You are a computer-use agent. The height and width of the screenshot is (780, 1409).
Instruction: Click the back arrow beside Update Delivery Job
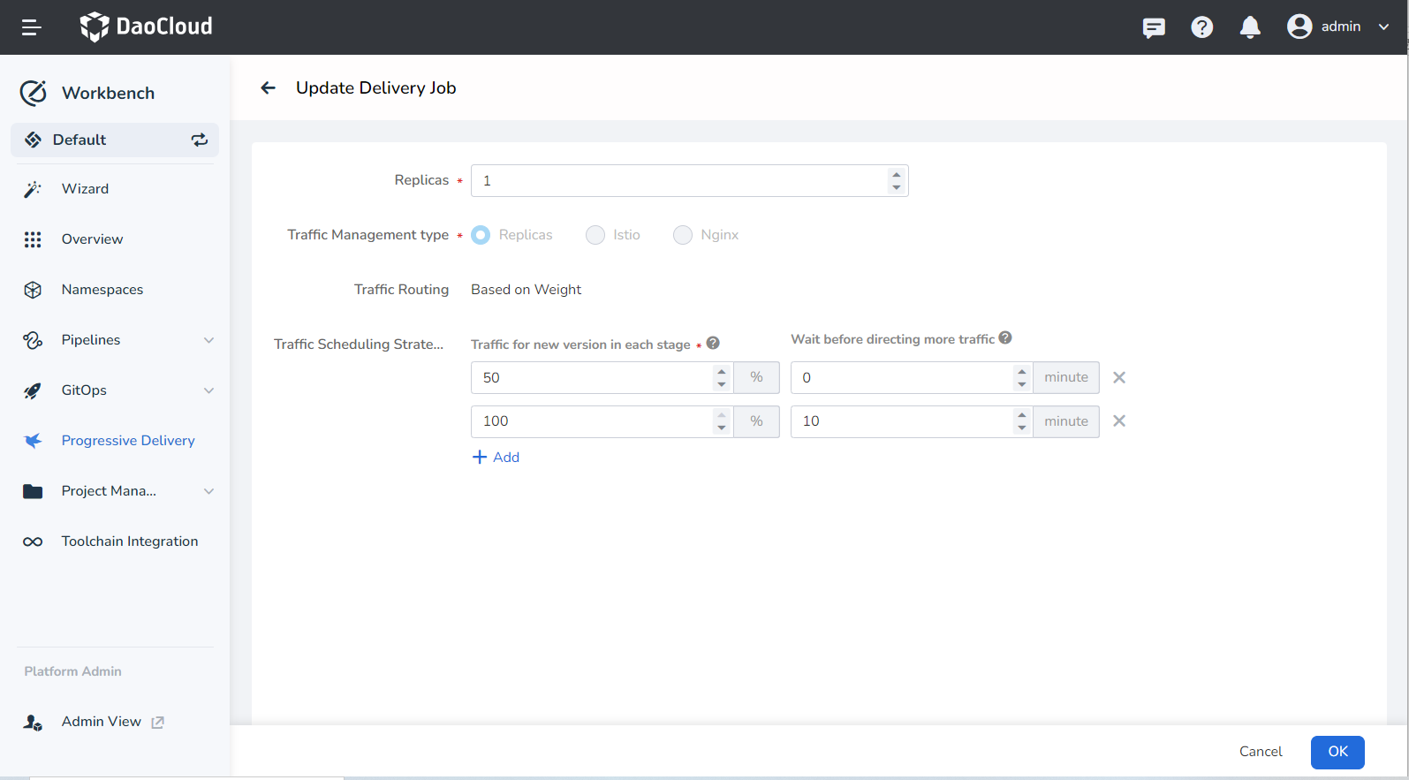[269, 87]
